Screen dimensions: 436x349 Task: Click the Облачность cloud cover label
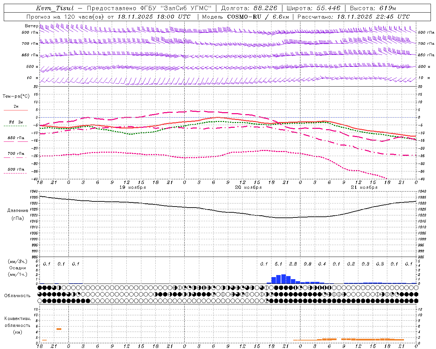point(17,296)
